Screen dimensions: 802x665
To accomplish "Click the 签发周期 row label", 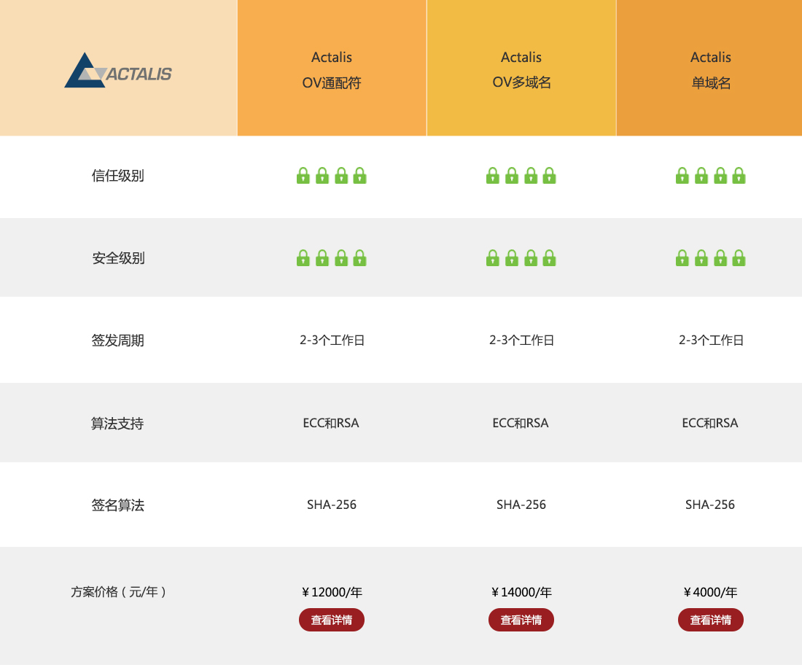I will [117, 341].
